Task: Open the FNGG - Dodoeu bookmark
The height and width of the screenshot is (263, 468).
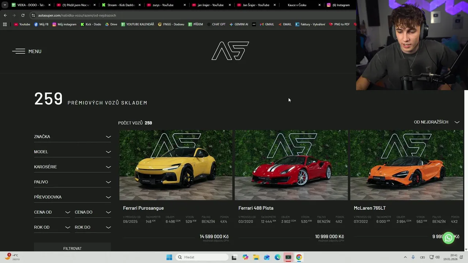Action: (171, 24)
